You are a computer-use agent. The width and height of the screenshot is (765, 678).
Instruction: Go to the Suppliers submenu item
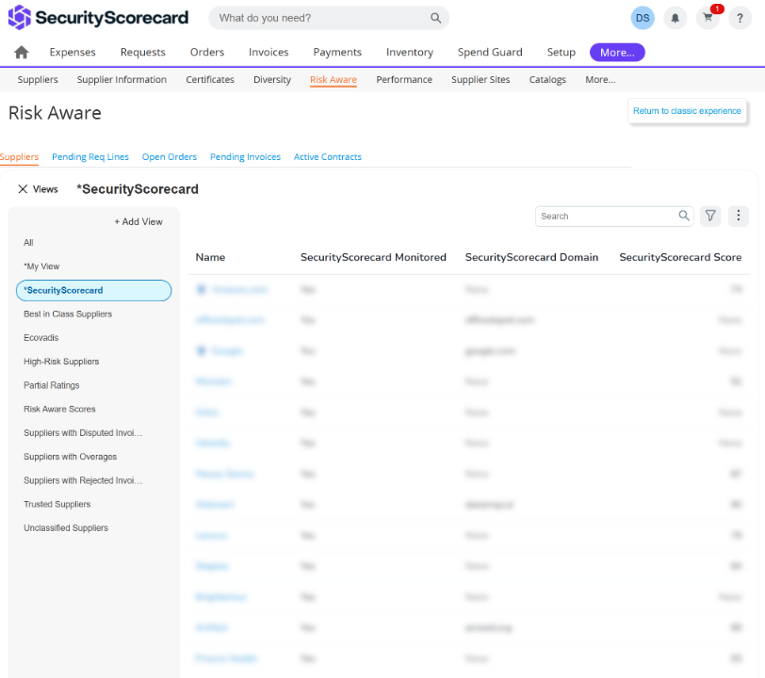point(38,79)
